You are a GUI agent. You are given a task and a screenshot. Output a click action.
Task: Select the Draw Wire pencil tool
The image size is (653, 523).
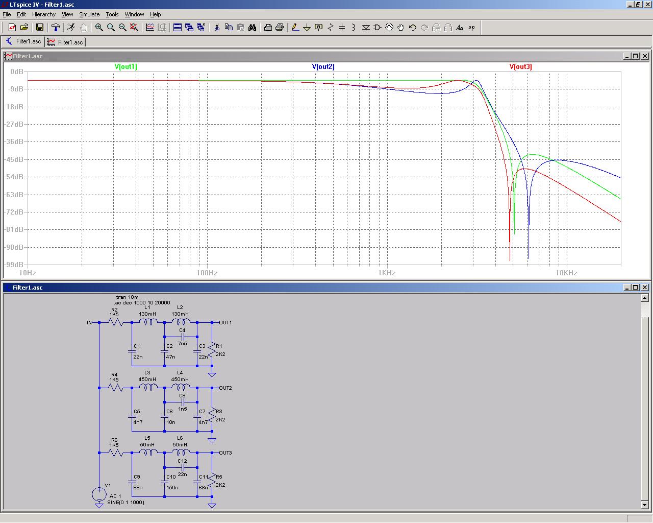(x=295, y=28)
